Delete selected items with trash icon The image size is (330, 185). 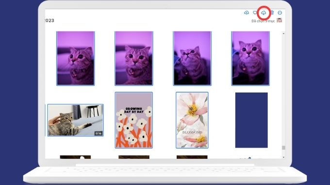click(272, 13)
